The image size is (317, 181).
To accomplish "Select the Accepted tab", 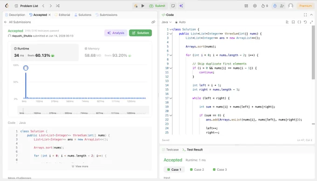I will pyautogui.click(x=38, y=15).
